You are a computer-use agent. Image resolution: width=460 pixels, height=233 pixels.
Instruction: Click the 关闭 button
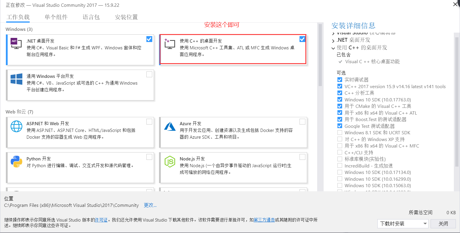tap(443, 224)
